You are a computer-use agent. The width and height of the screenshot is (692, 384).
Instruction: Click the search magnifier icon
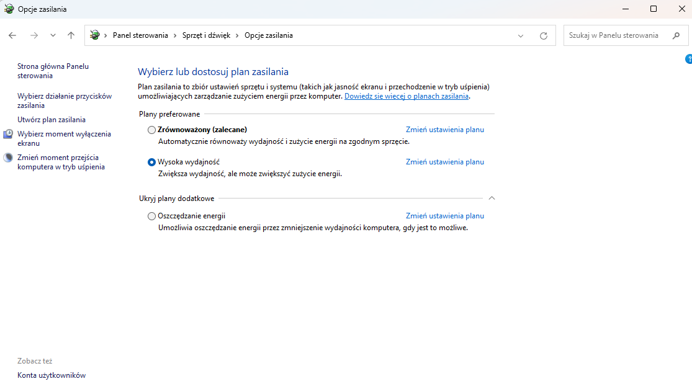point(676,35)
